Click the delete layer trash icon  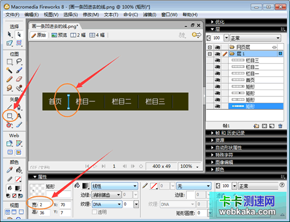280,126
